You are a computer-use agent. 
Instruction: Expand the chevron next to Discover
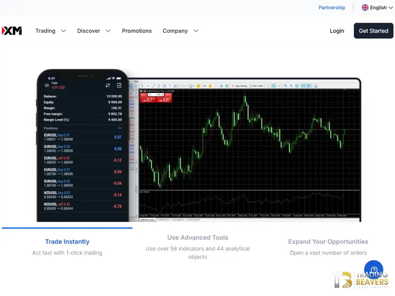[x=108, y=31]
